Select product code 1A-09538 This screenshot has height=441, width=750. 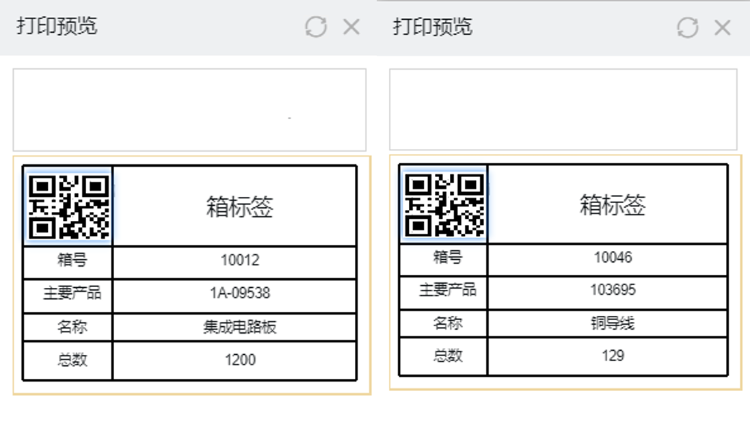(x=240, y=293)
